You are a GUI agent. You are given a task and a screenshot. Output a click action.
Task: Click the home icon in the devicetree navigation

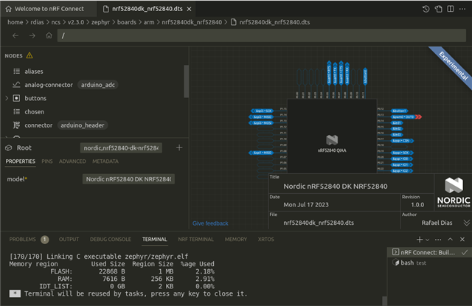(49, 35)
